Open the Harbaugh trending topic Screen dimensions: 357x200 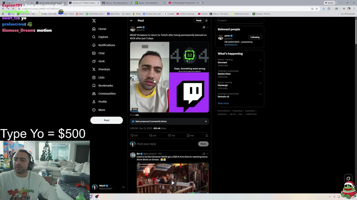pos(223,85)
